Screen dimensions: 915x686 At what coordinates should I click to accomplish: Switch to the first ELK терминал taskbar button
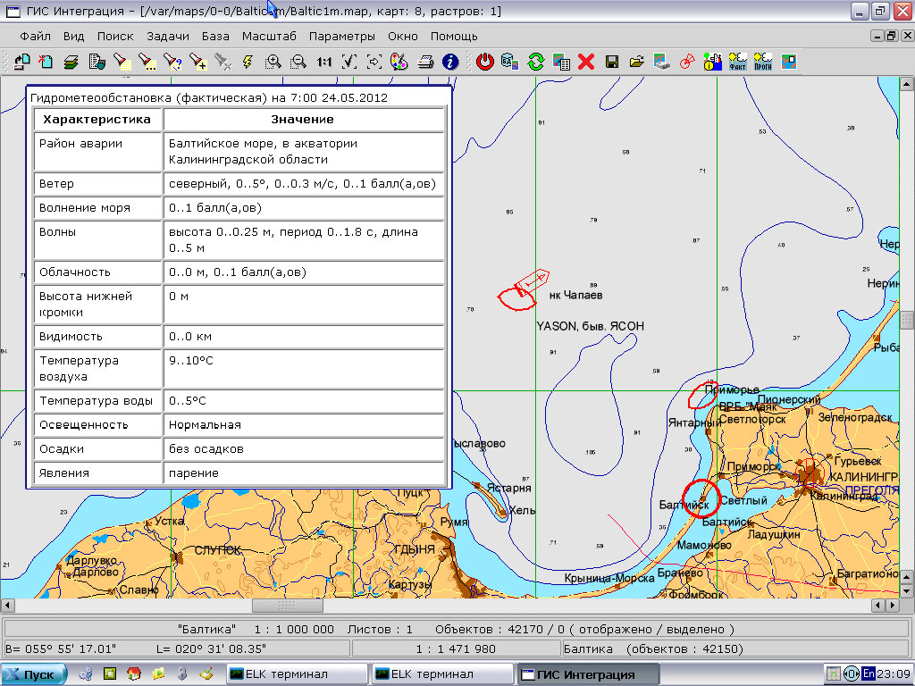click(x=297, y=674)
